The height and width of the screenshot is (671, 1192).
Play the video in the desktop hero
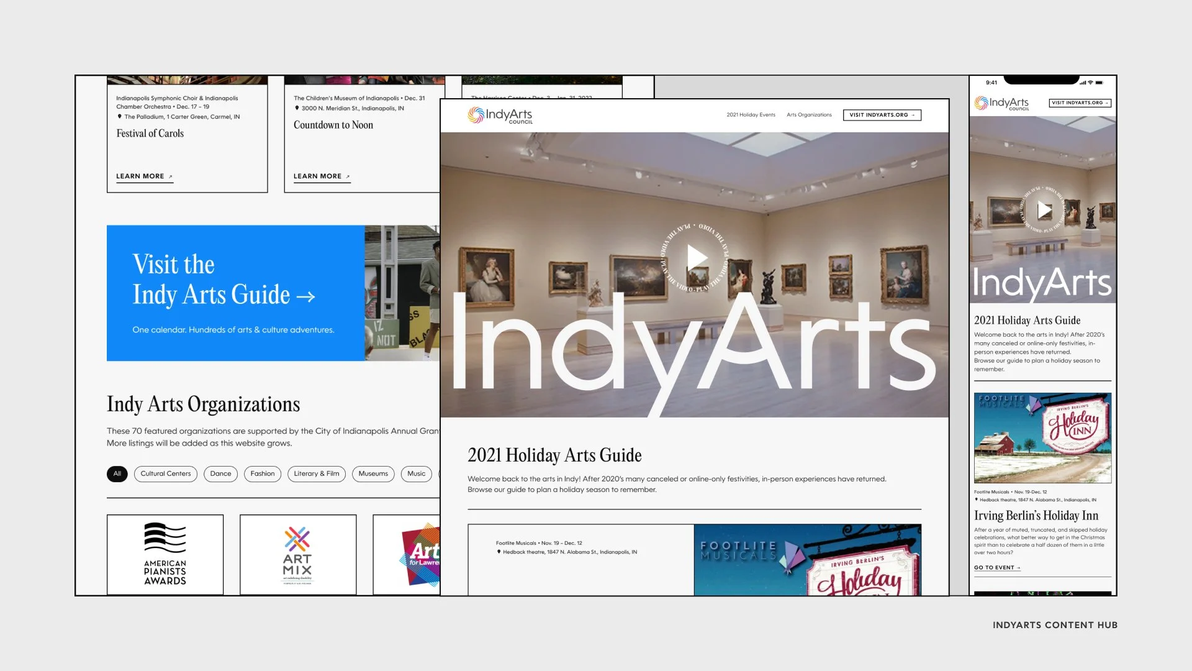pos(697,257)
